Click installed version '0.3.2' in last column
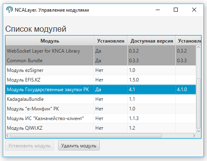The width and height of the screenshot is (207, 161). click(182, 51)
